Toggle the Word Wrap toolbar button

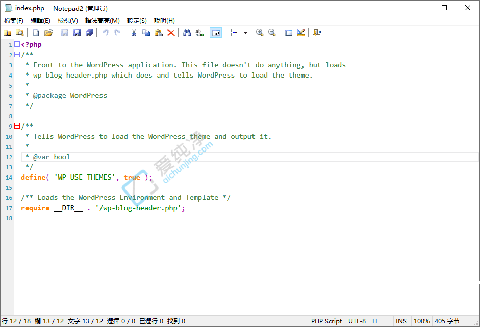pos(216,33)
